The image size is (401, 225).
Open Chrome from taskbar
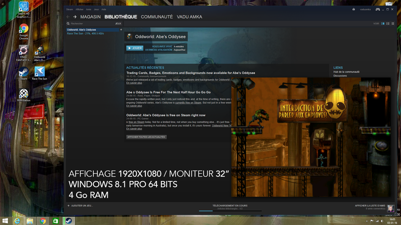click(x=43, y=221)
